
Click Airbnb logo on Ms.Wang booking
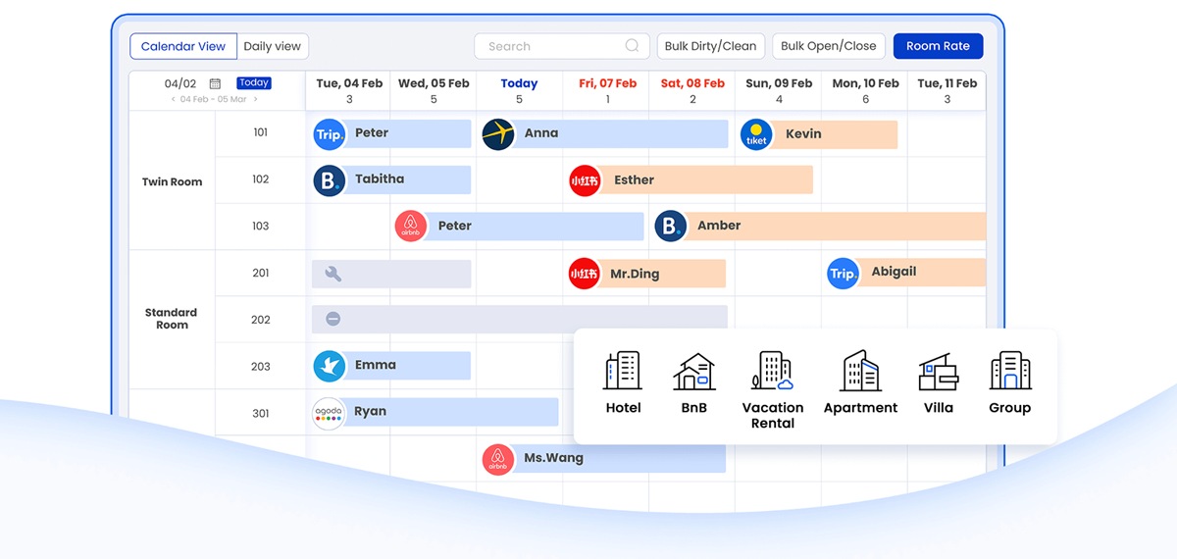pyautogui.click(x=498, y=459)
